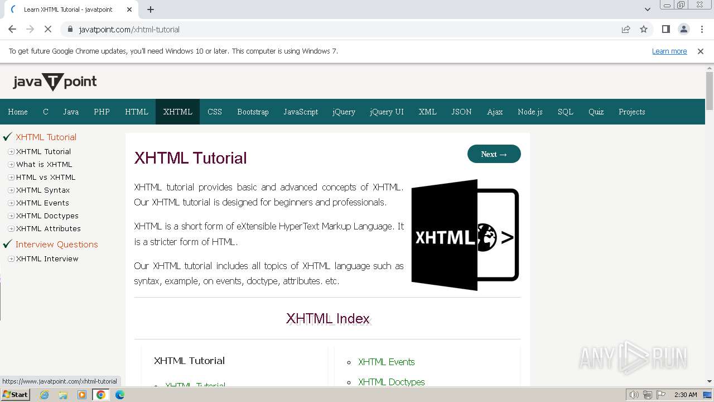Open the Bootstrap menu item
Screen dimensions: 714x402
point(253,112)
